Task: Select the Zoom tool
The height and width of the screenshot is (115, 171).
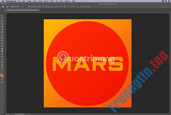Action: tap(2, 68)
